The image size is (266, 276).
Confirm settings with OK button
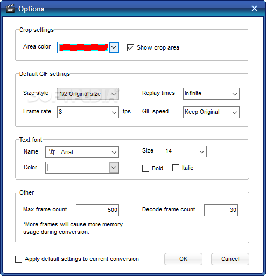[x=183, y=259]
